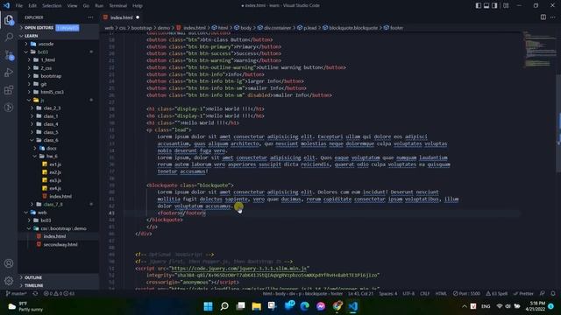The image size is (561, 315).
Task: Expand the html5_css3 folder
Action: pyautogui.click(x=52, y=92)
